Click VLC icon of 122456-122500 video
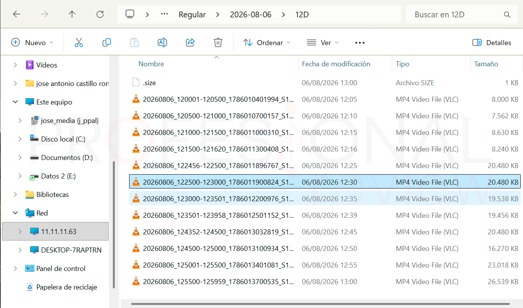The image size is (523, 308). (136, 165)
